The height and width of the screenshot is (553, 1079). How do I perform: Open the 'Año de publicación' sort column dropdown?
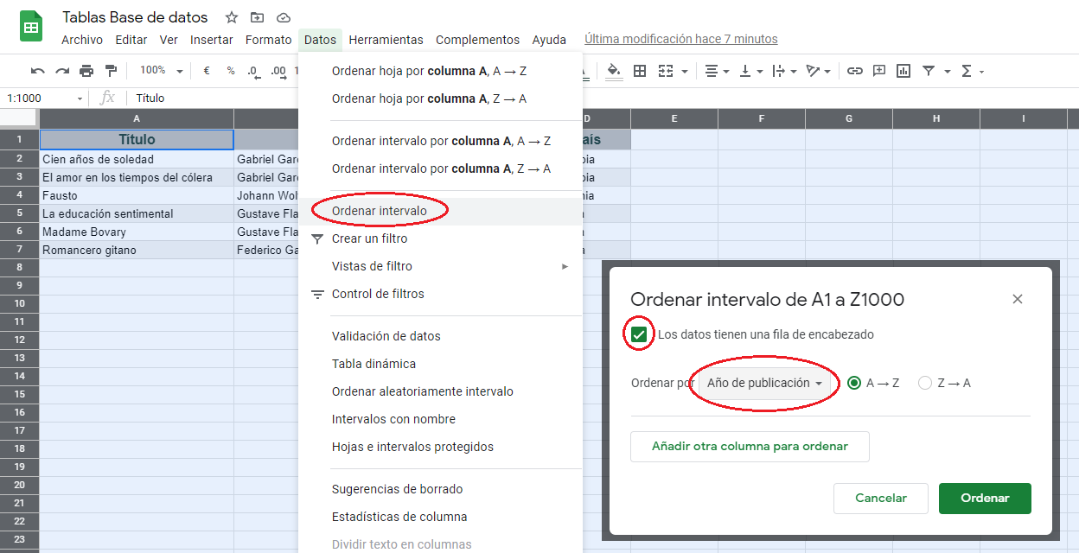pyautogui.click(x=764, y=383)
